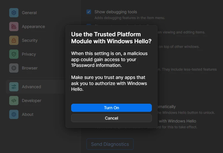Uncheck the Show debugging tools checkbox
The image size is (223, 153).
89,12
